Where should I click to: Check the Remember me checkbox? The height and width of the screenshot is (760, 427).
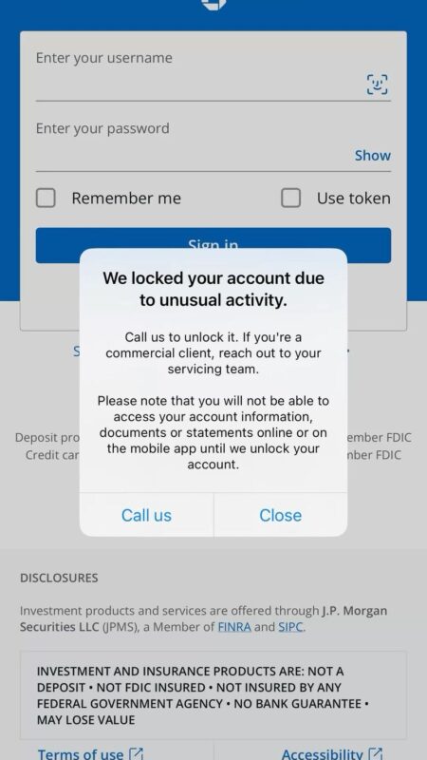coord(46,198)
